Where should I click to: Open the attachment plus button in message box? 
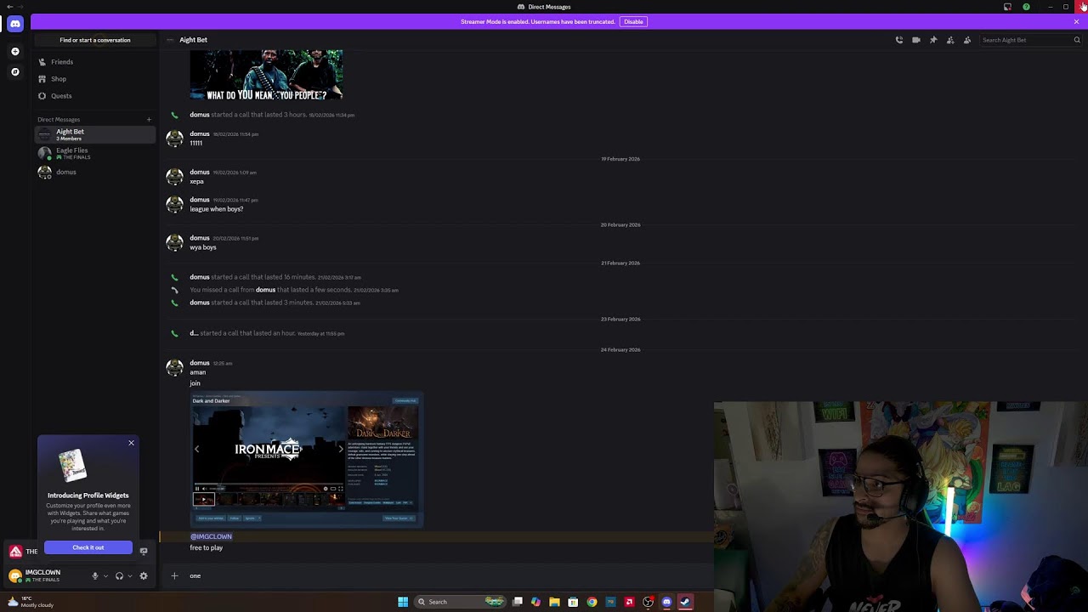(x=174, y=575)
